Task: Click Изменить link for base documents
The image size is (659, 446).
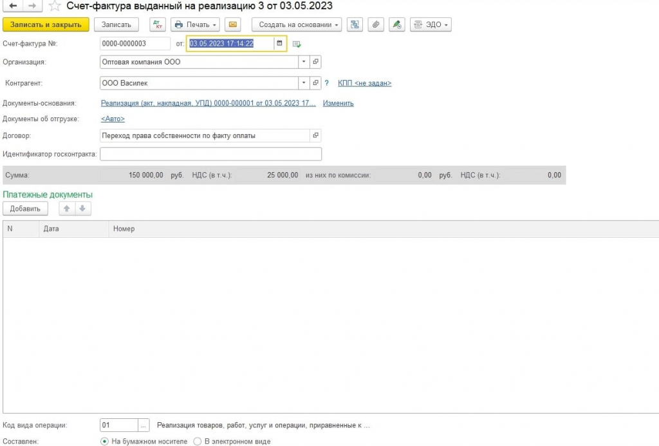Action: click(339, 103)
